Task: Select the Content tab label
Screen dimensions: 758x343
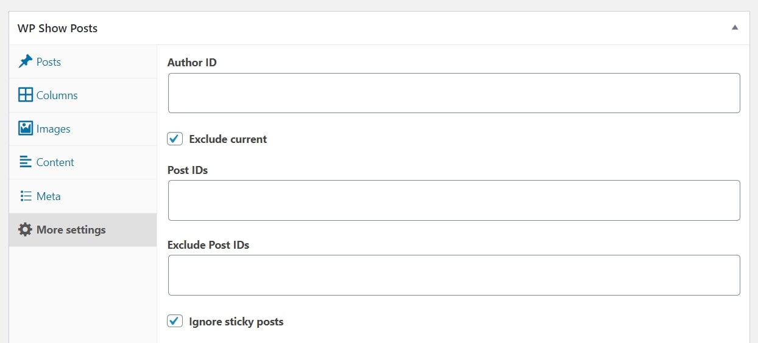Action: [x=55, y=162]
